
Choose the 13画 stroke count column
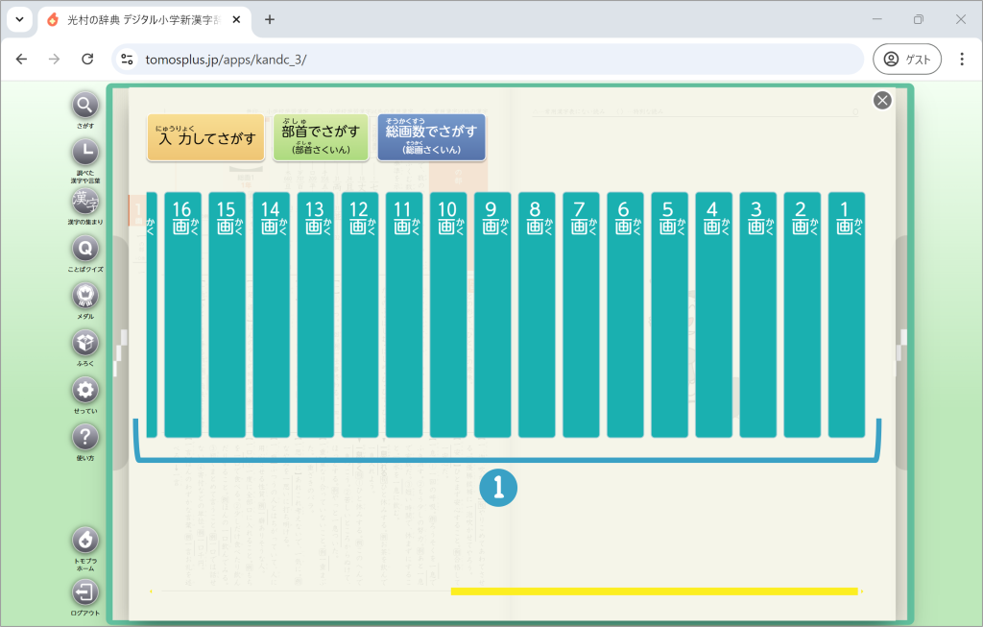(x=315, y=315)
